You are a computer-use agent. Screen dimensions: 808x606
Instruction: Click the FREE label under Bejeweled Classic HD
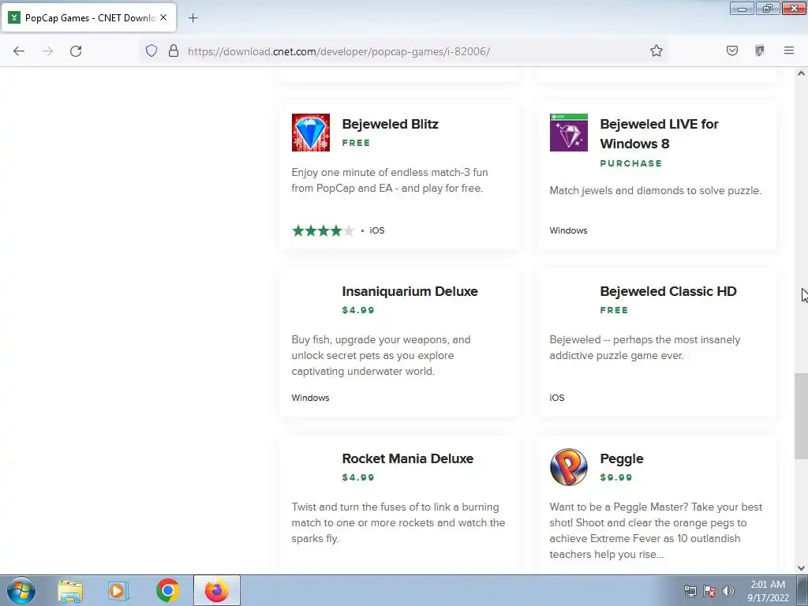click(614, 310)
